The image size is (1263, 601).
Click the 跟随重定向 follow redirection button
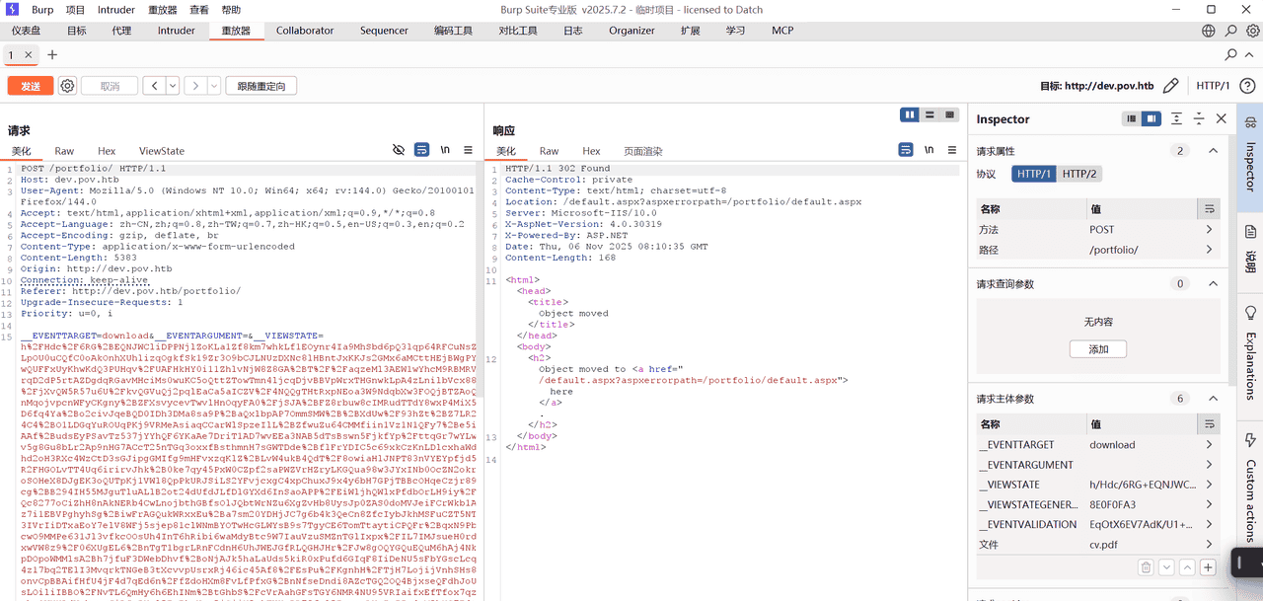pos(261,86)
